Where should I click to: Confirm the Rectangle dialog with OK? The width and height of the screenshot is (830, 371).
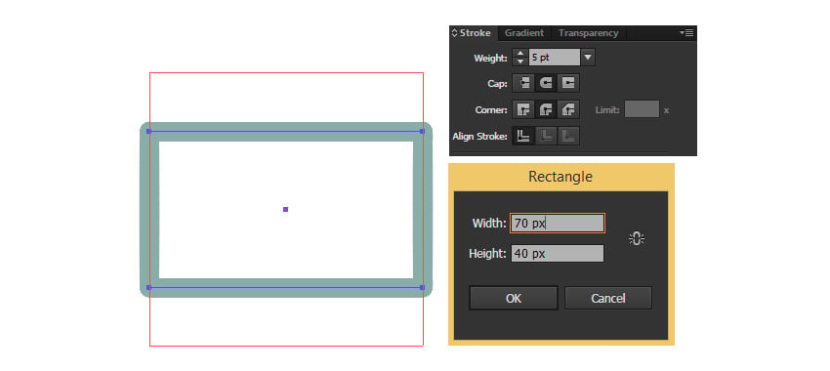(514, 298)
